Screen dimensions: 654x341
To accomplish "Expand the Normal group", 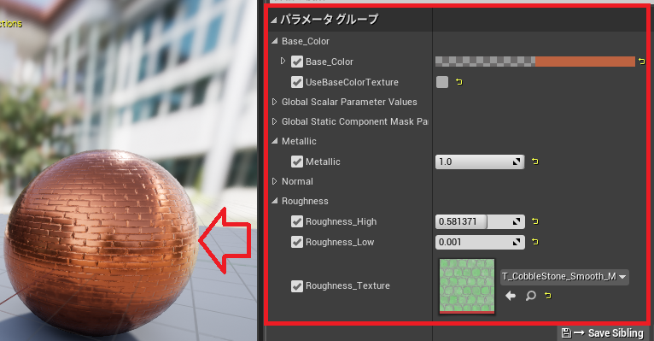I will [274, 181].
